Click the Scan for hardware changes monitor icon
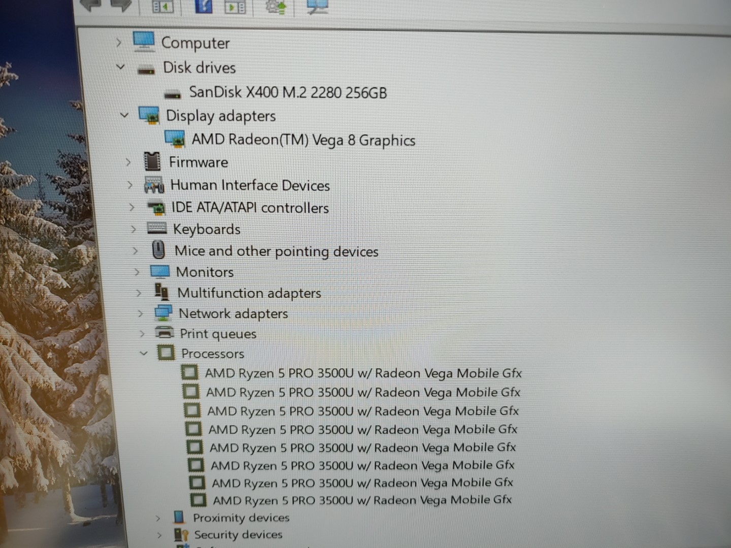 click(x=317, y=6)
